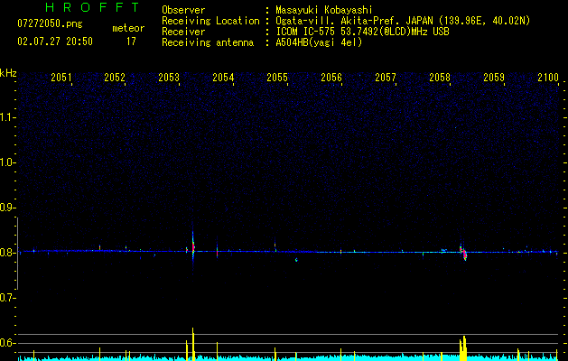
Task: Click the 2055 time marker
Action: (x=277, y=77)
